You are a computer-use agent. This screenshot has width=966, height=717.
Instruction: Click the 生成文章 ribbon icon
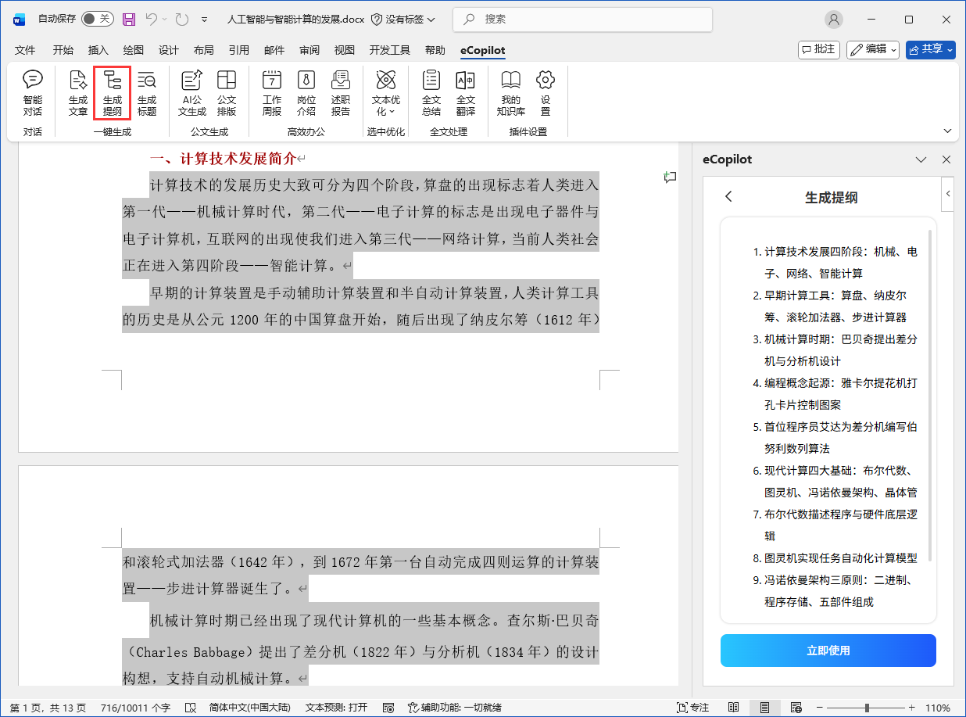coord(78,92)
